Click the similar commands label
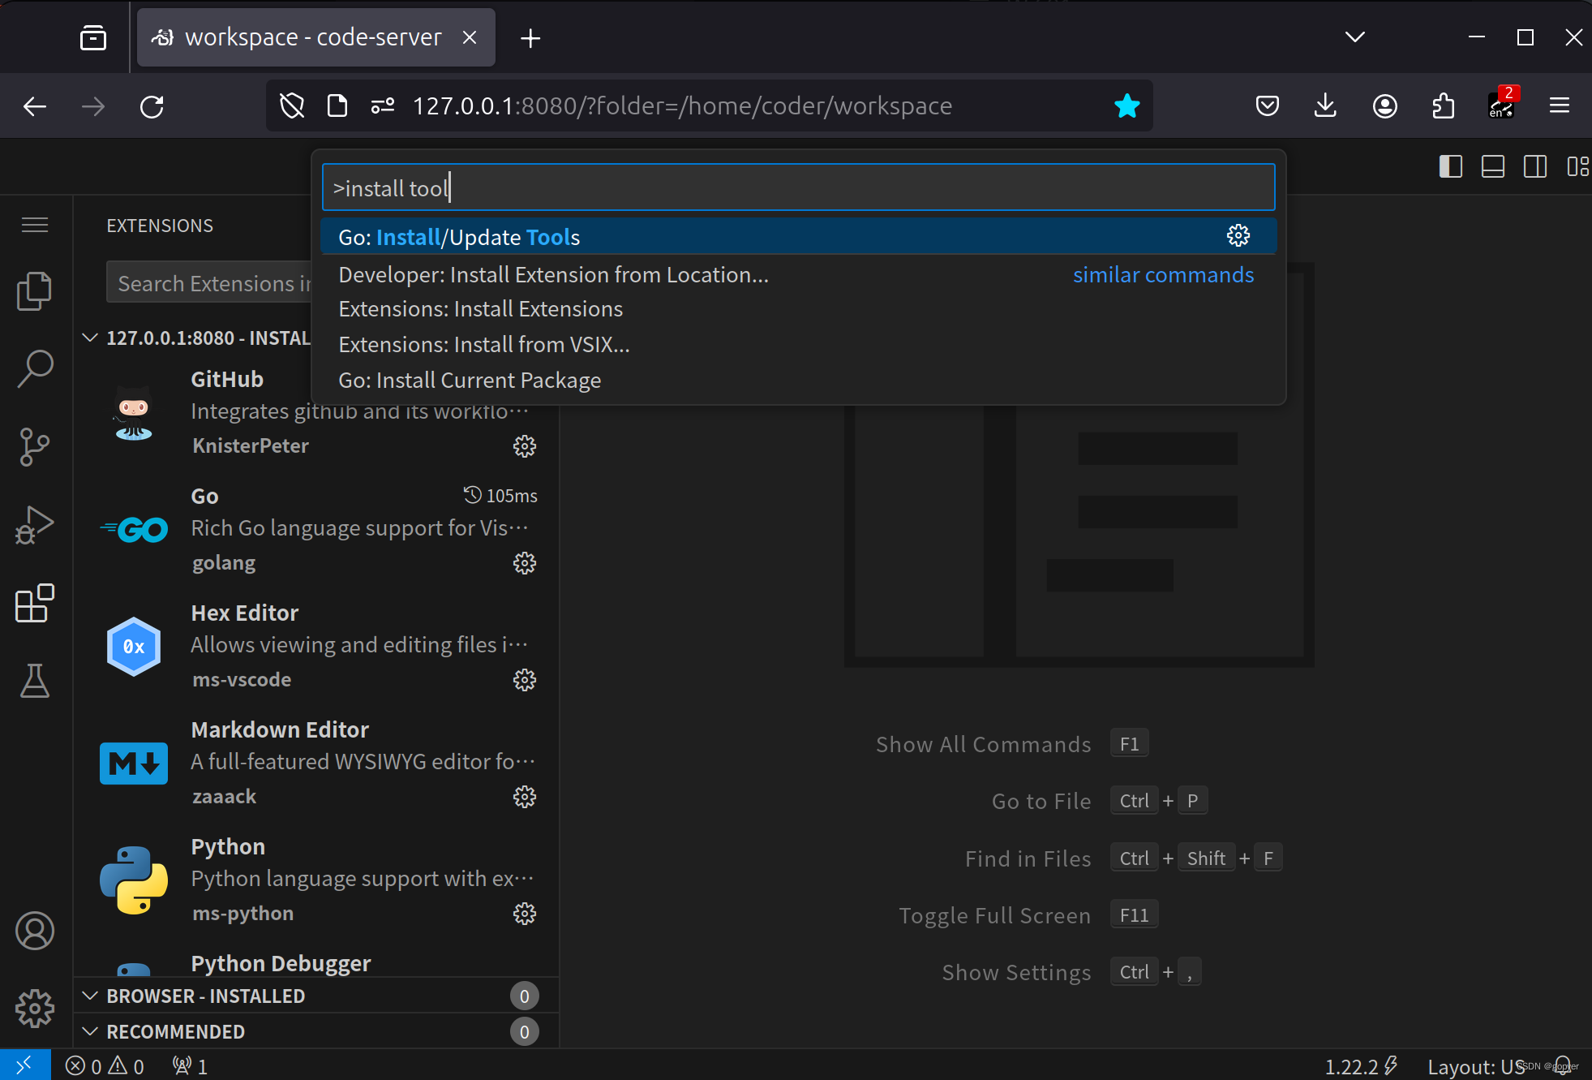Image resolution: width=1592 pixels, height=1080 pixels. pyautogui.click(x=1163, y=274)
